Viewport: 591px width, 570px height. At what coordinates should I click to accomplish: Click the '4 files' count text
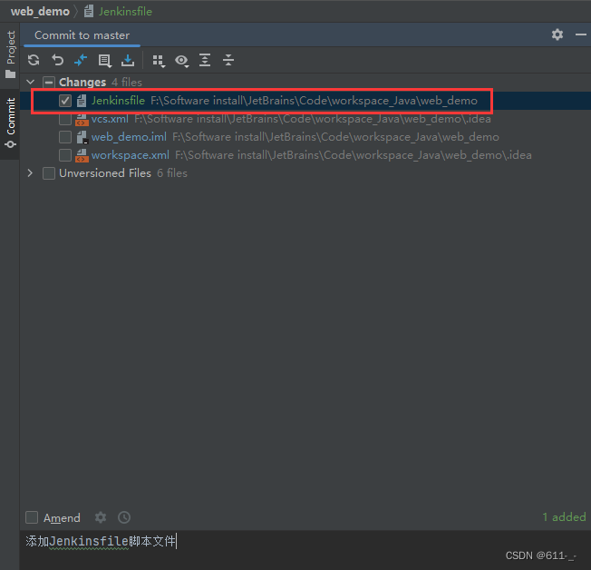point(127,83)
